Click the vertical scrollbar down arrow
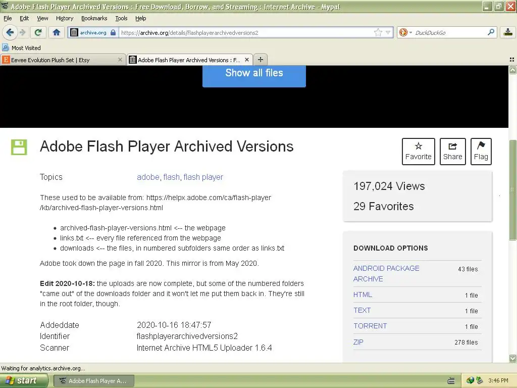This screenshot has width=517, height=388. (x=512, y=358)
